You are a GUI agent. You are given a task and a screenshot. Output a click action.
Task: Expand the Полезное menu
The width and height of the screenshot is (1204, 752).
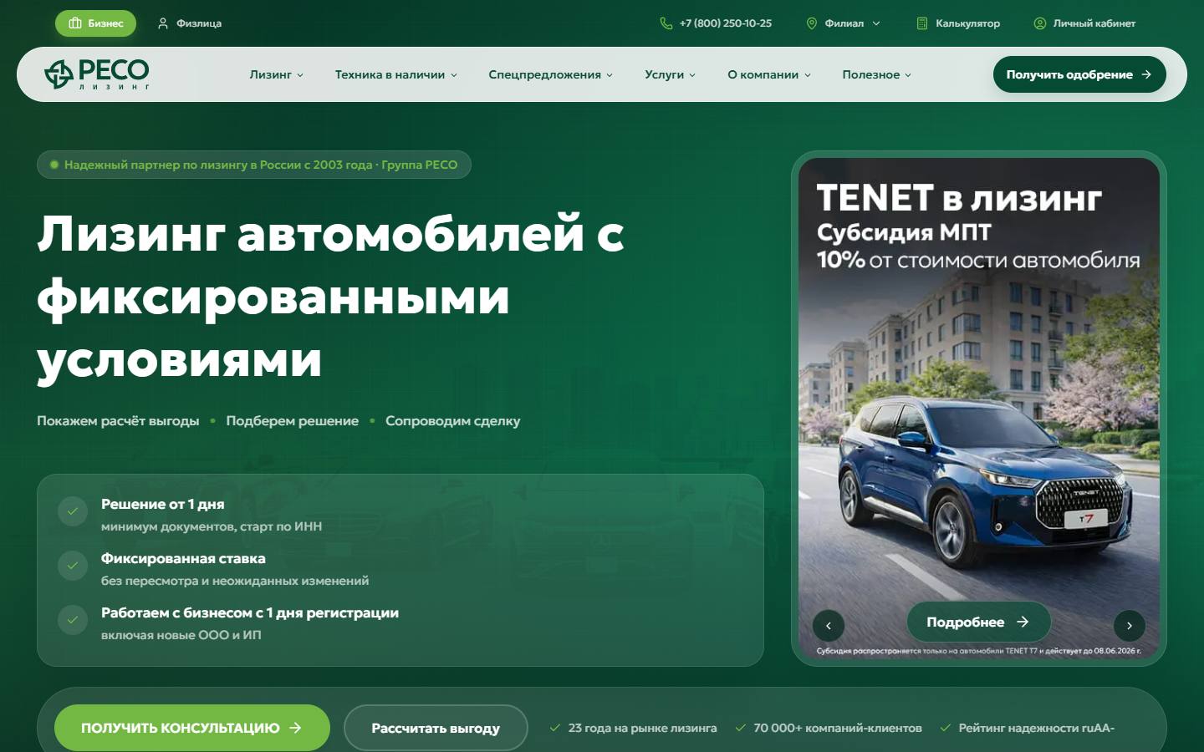(x=877, y=74)
